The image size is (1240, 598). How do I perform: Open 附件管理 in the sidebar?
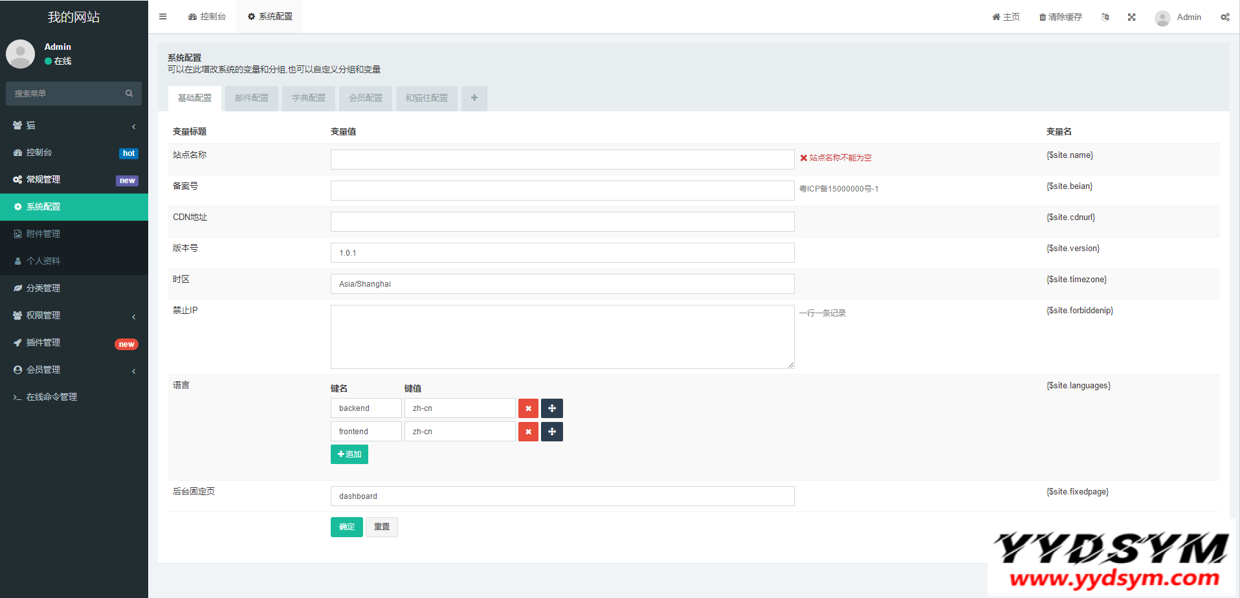43,234
